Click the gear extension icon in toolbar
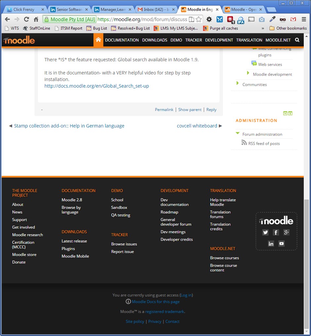The width and height of the screenshot is (311, 336). 209,19
